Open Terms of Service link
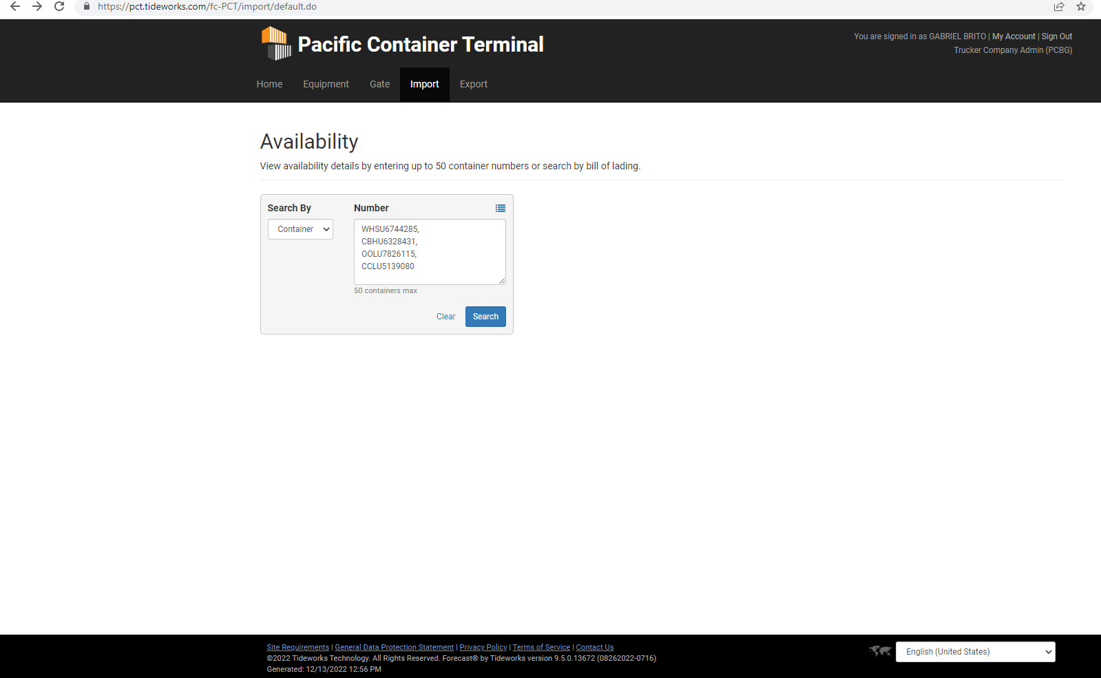 click(541, 647)
